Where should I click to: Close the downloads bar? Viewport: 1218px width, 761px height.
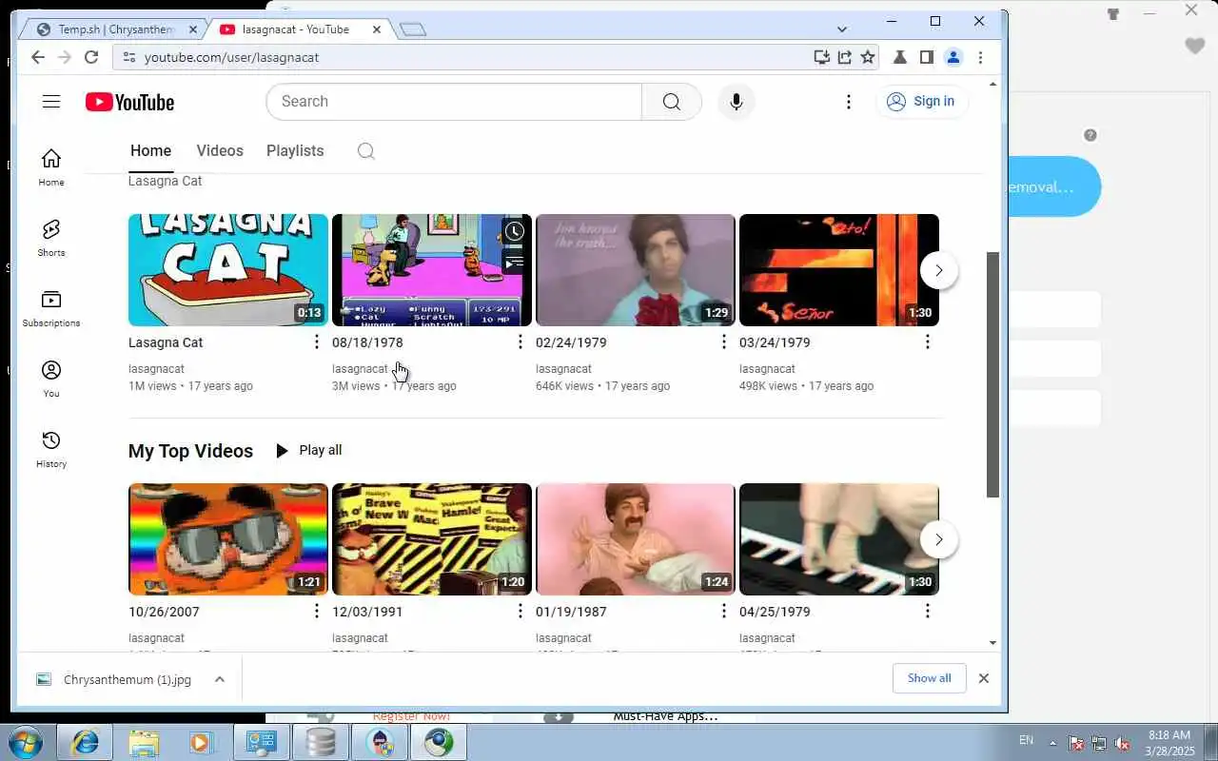coord(984,678)
